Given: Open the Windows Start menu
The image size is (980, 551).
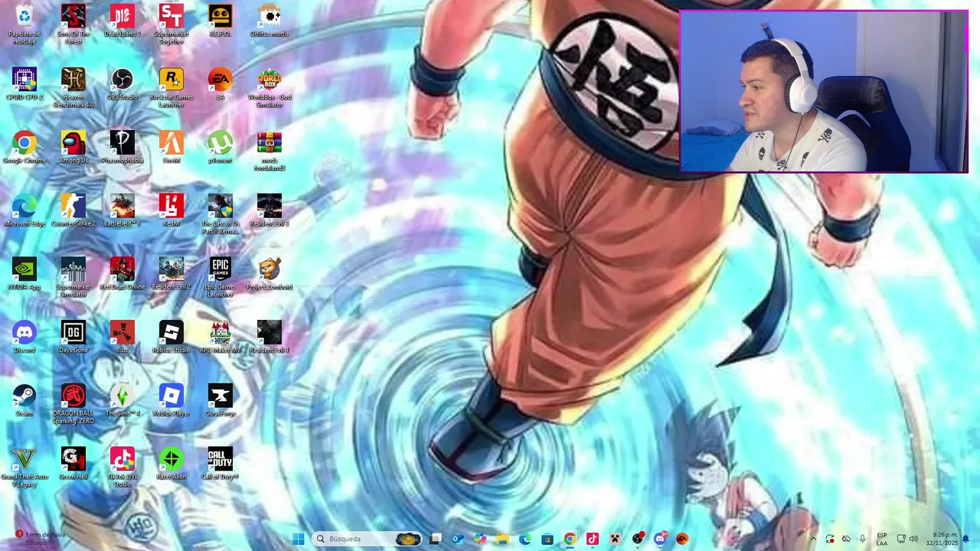Looking at the screenshot, I should 298,539.
